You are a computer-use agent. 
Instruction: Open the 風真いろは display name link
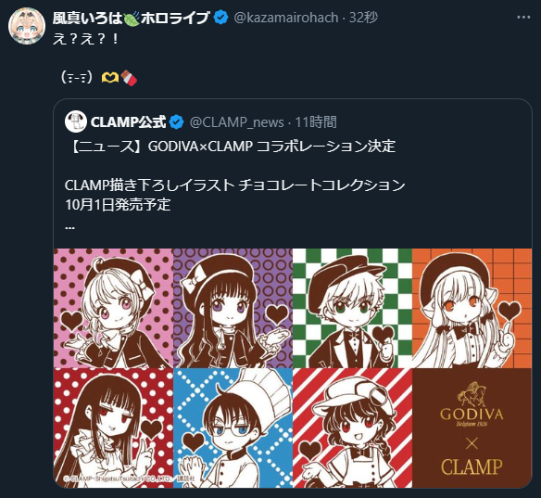pos(131,18)
